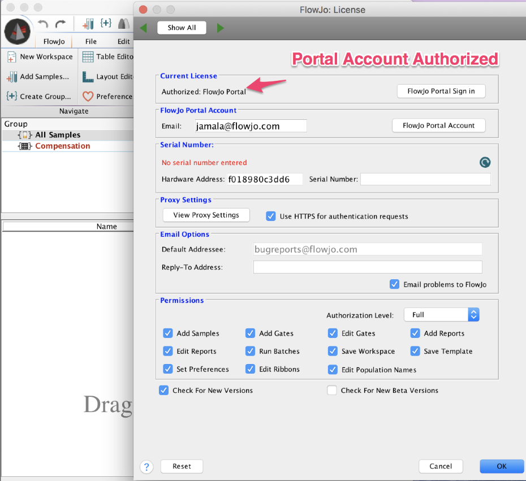
Task: Click the Serial Number input field
Action: coord(425,179)
